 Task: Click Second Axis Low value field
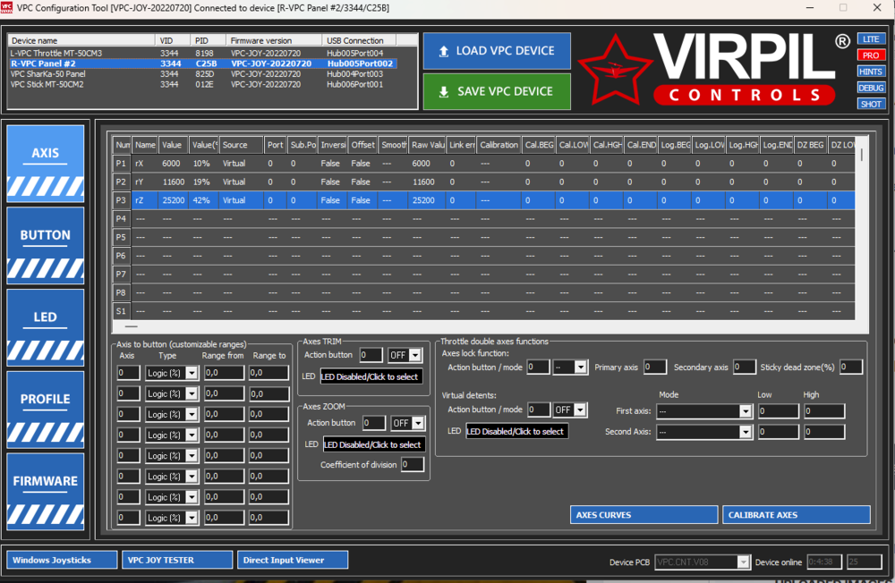pyautogui.click(x=779, y=432)
